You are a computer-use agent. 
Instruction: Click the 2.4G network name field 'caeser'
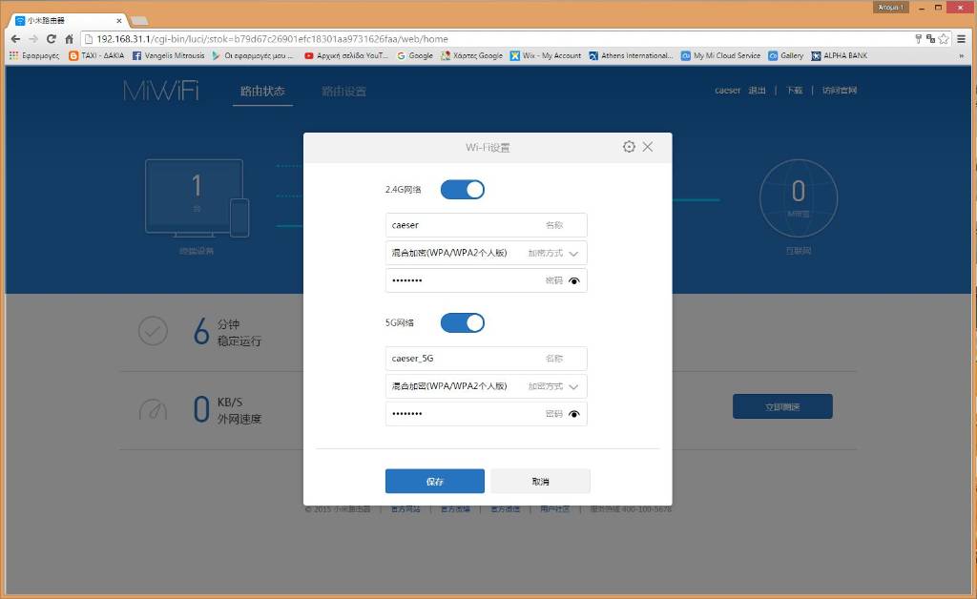click(463, 225)
